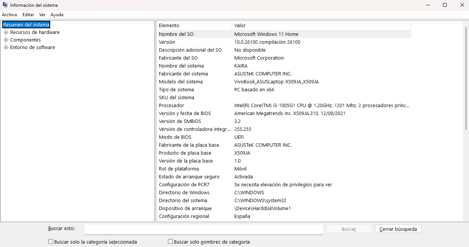Select the Nombre del sistema row
Image resolution: width=469 pixels, height=247 pixels.
point(284,66)
